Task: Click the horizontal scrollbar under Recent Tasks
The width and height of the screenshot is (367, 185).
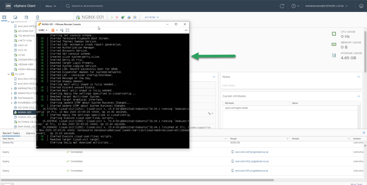Action: point(138,180)
